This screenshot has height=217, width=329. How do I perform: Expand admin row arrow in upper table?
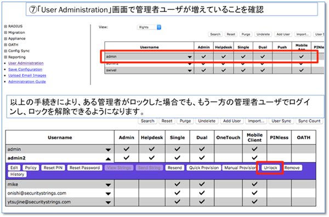pyautogui.click(x=190, y=57)
